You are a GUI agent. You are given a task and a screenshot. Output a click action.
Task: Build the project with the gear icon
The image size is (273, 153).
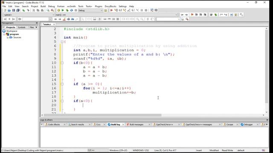pos(59,10)
